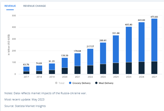Viewport: 164px width, 111px height.
Task: Click the 300 y-axis tick label
Action: [14, 39]
